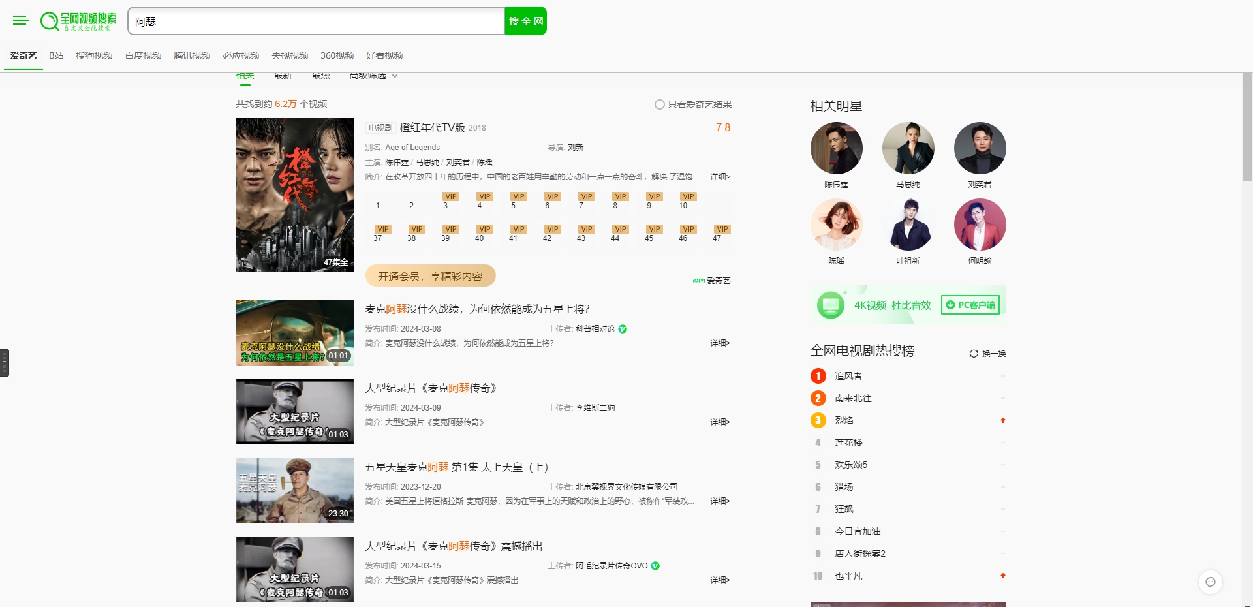The image size is (1253, 607).
Task: Open 刘奕君 star avatar
Action: 980,148
